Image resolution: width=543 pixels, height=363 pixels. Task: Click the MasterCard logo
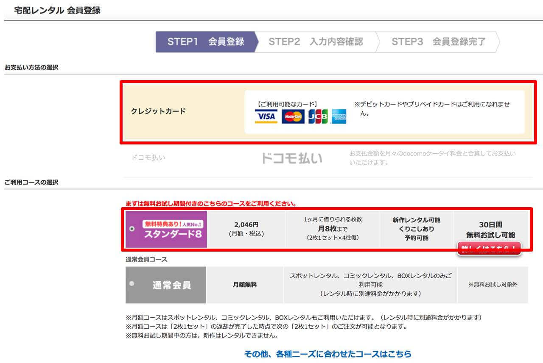coord(293,116)
